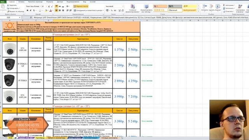The height and width of the screenshot is (140, 249).
Task: Apply the fill color bucket
Action: 46,10
